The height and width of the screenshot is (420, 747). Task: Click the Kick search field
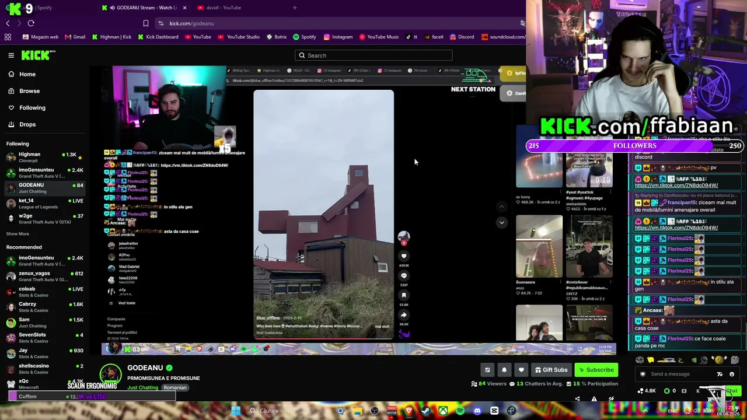click(x=373, y=55)
